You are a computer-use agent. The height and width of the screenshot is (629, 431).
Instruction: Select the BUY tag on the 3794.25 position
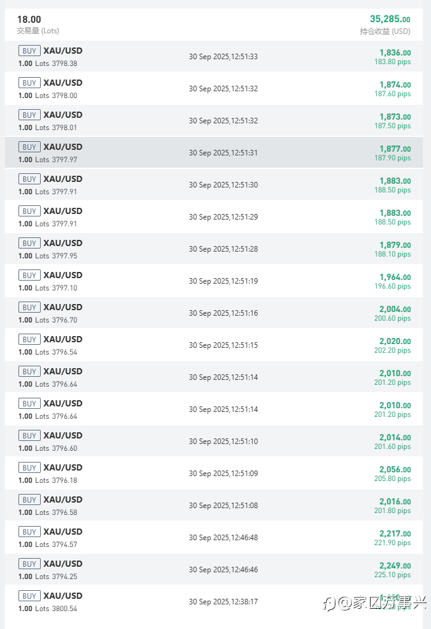coord(29,564)
